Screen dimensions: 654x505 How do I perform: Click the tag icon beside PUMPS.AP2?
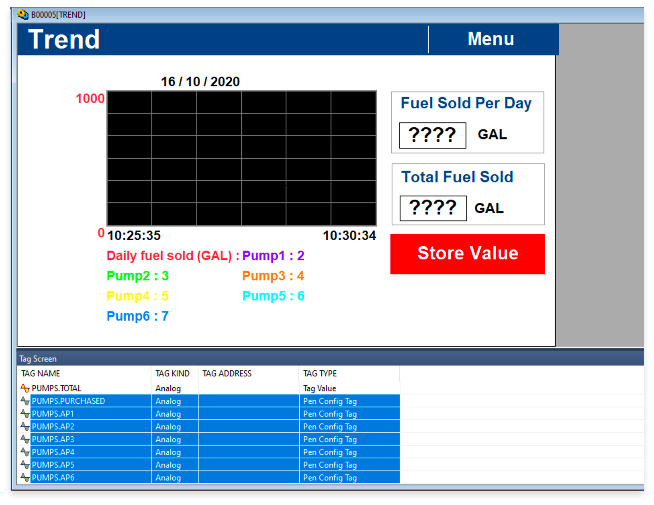25,426
